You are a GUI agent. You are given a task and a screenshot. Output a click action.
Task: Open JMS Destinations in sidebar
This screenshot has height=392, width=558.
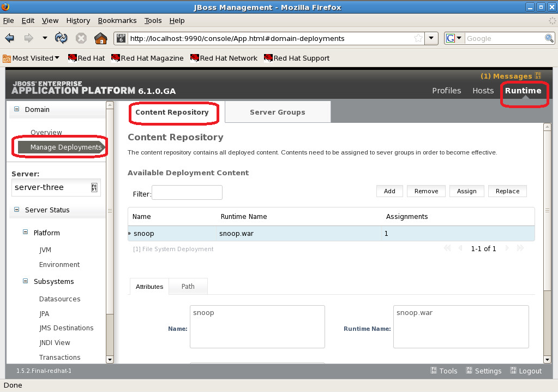click(66, 328)
